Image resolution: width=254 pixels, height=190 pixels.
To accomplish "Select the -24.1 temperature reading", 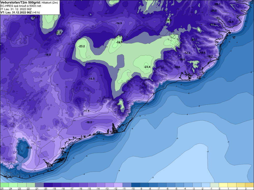I will (119, 42).
